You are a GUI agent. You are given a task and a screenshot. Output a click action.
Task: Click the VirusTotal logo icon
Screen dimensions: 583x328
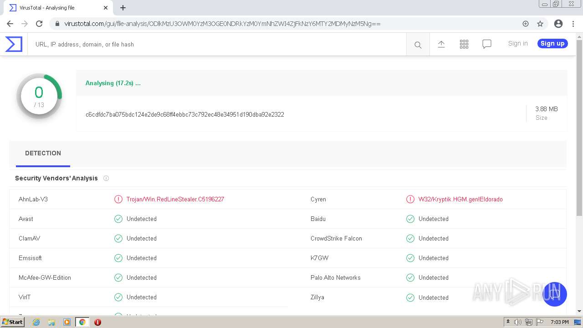click(14, 44)
